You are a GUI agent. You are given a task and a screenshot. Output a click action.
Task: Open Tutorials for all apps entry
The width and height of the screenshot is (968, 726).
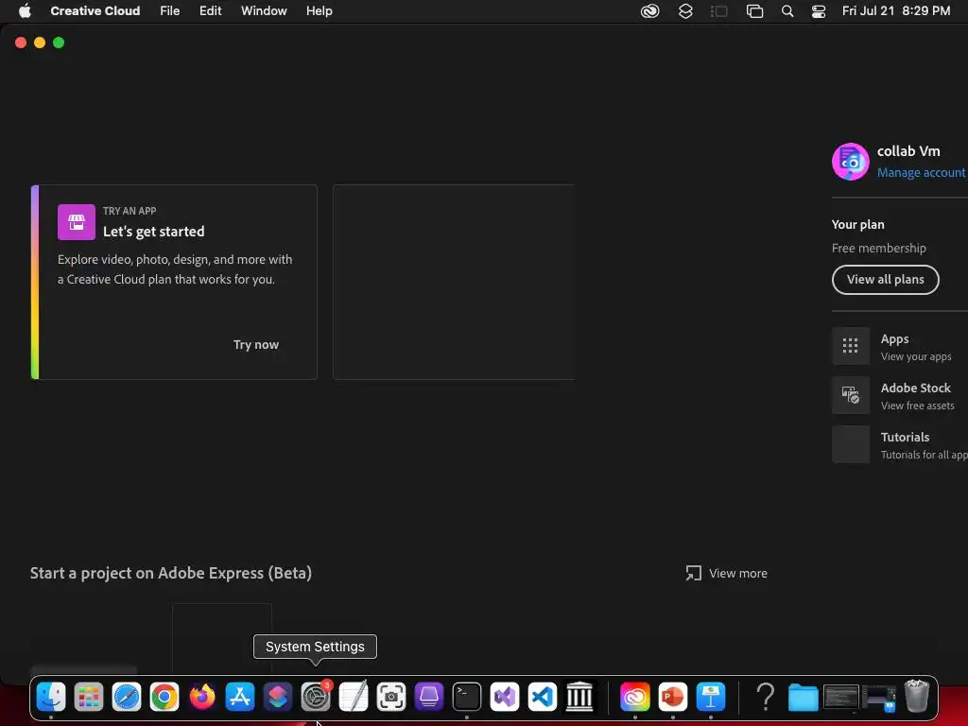pyautogui.click(x=900, y=444)
